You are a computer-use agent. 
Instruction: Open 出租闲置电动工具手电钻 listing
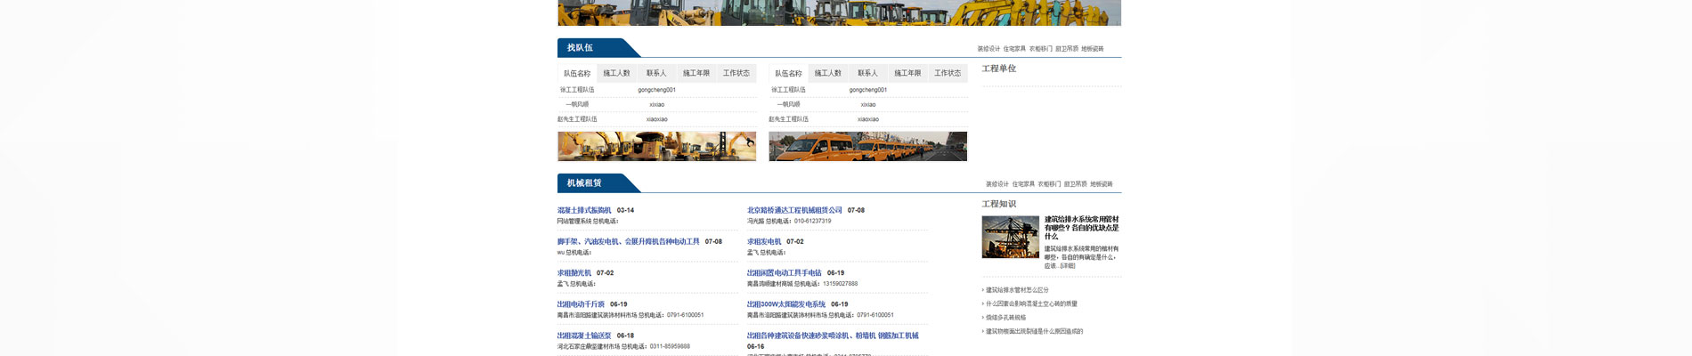(x=785, y=273)
